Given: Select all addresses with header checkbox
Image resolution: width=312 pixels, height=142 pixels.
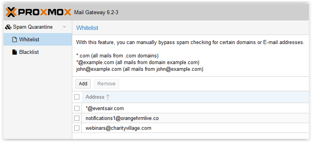Looking at the screenshot, I should coord(77,97).
